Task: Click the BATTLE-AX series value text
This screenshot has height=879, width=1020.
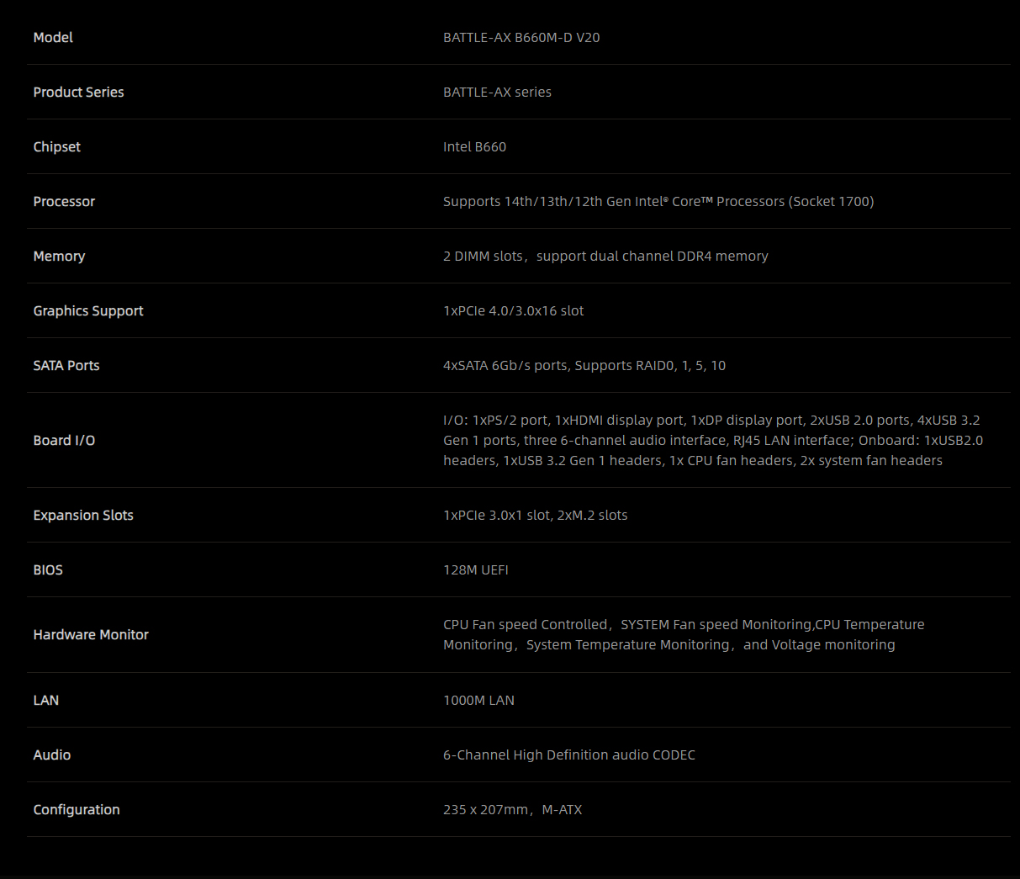Action: point(497,93)
